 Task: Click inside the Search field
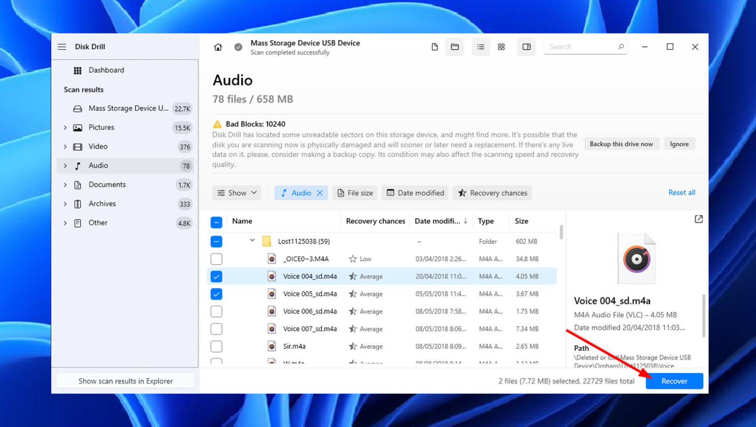tap(581, 46)
